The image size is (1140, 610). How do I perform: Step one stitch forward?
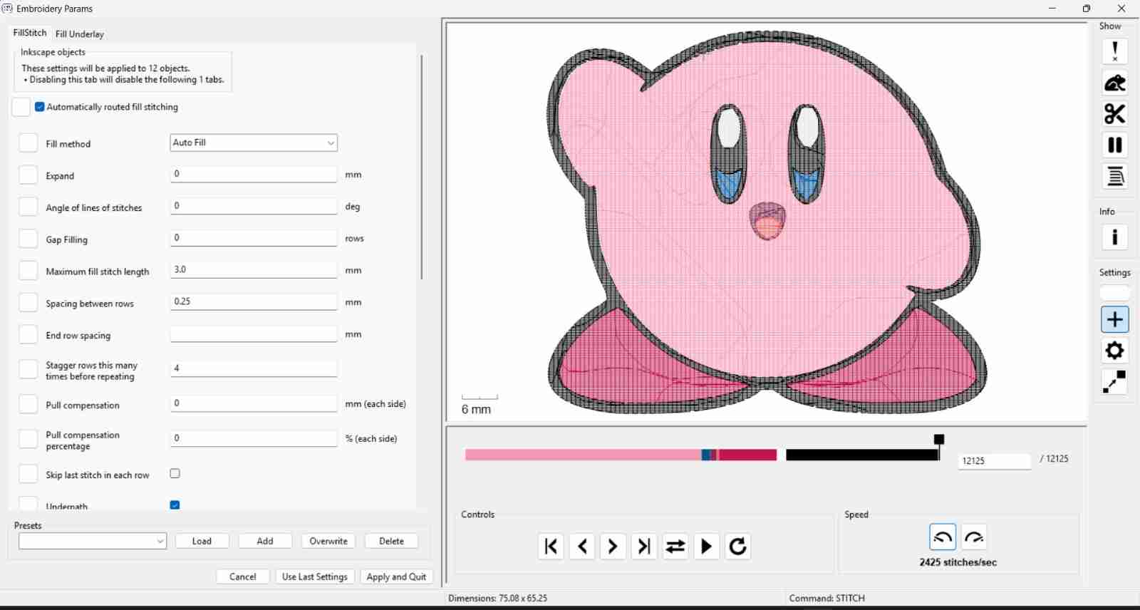pos(613,547)
